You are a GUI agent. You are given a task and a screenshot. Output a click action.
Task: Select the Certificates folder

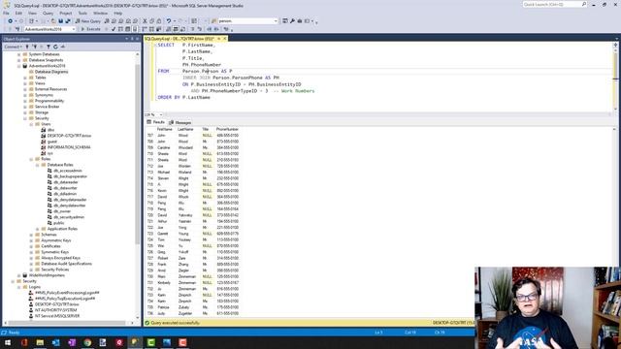50,246
